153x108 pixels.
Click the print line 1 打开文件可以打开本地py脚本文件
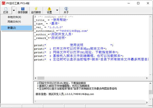pyautogui.click(x=70, y=49)
